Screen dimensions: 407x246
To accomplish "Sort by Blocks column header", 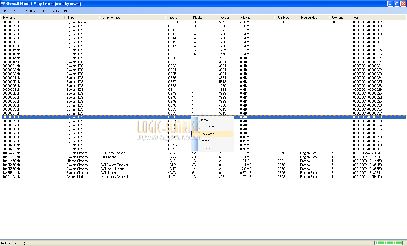I will (x=203, y=18).
